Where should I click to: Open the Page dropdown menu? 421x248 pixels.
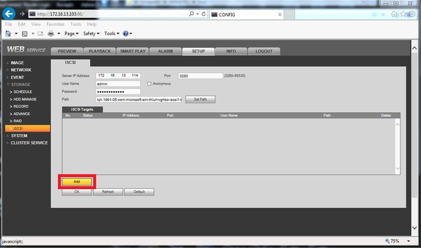pyautogui.click(x=71, y=34)
